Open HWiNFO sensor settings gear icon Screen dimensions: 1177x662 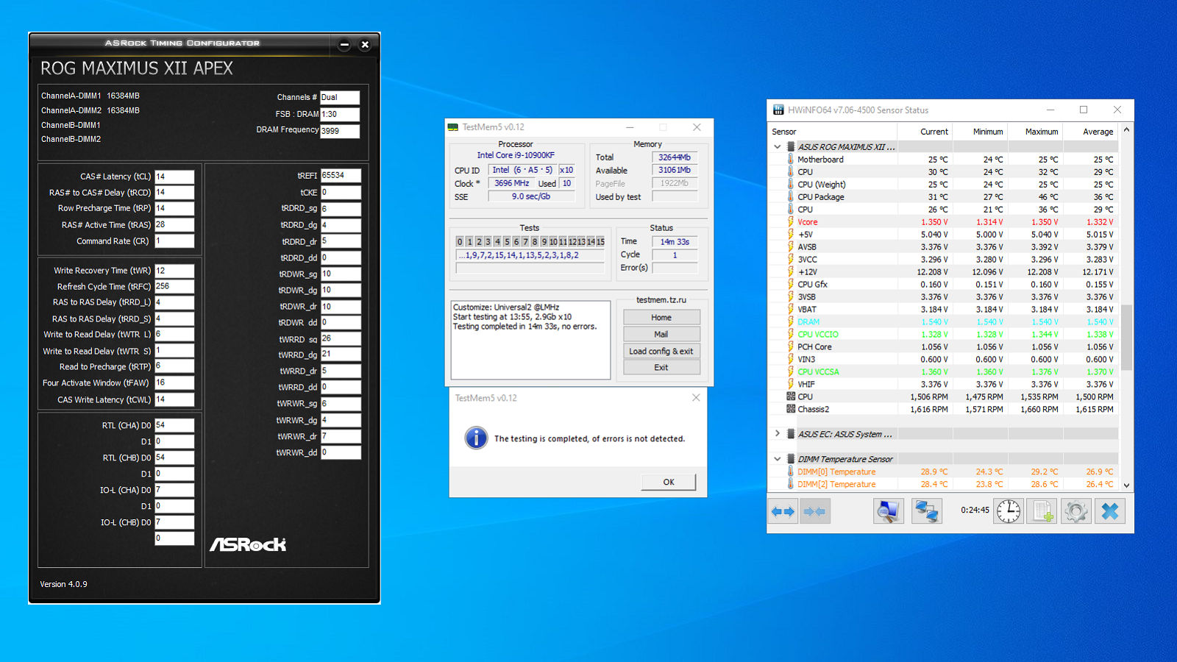click(1075, 511)
